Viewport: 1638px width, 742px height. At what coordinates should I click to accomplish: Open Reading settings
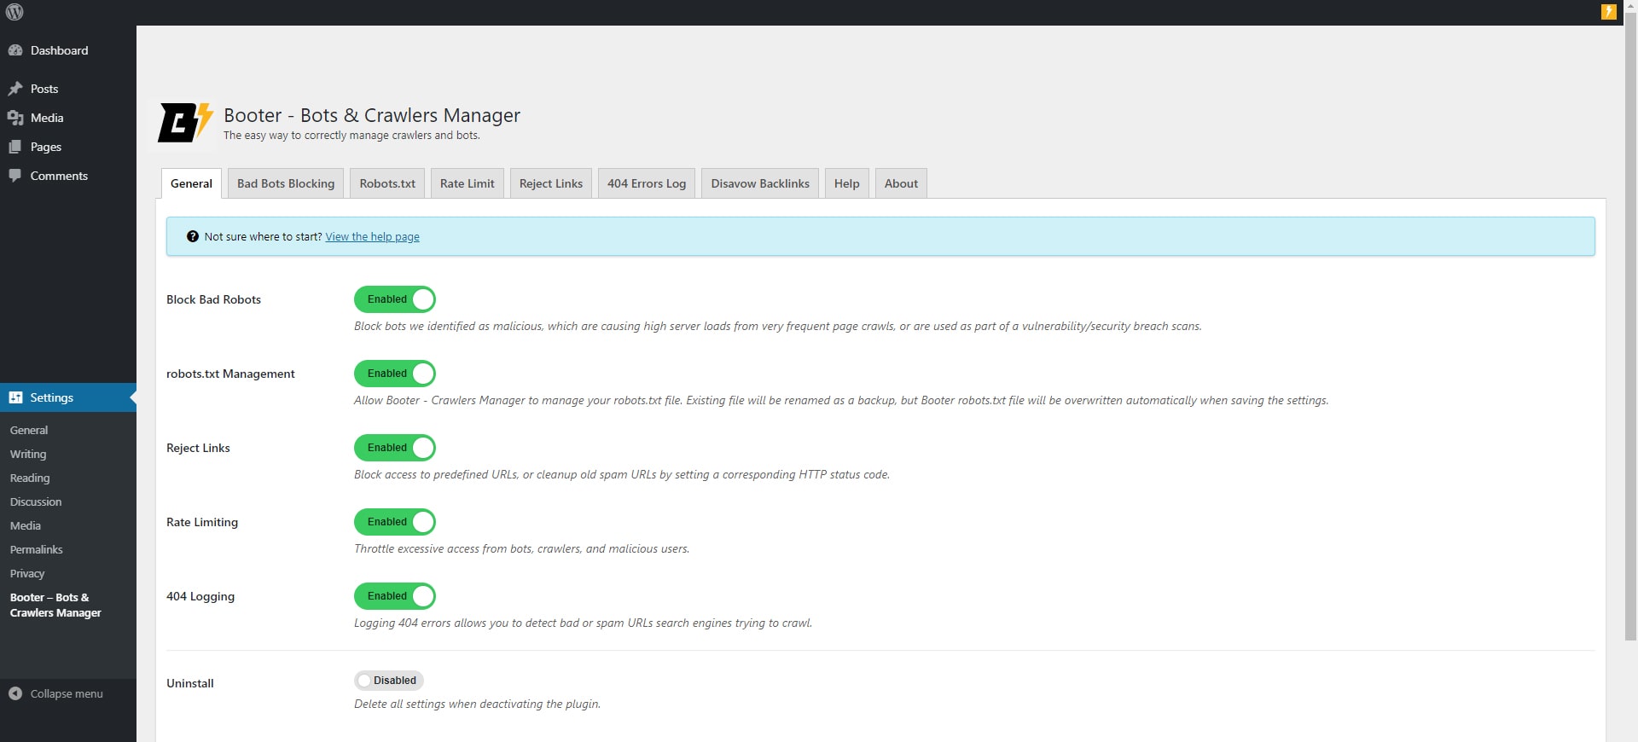(30, 478)
